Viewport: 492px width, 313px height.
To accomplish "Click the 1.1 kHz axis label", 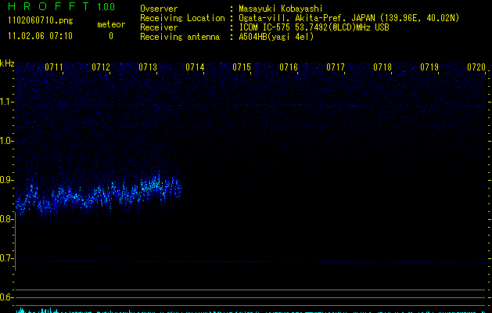I will [7, 101].
